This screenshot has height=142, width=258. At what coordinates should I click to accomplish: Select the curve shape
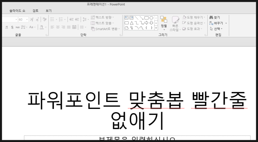(x=141, y=28)
